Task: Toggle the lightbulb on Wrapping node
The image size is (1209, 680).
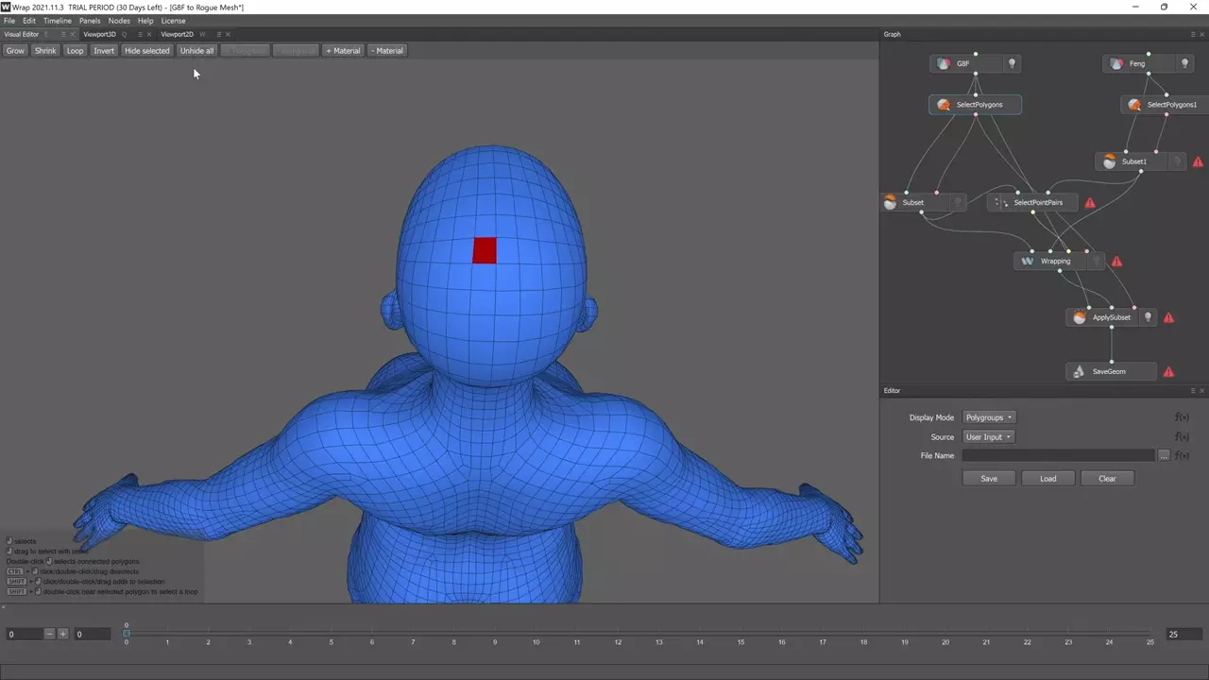Action: pos(1096,262)
